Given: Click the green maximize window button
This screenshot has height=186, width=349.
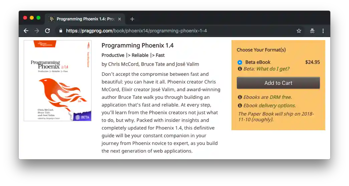Looking at the screenshot, I should click(38, 18).
